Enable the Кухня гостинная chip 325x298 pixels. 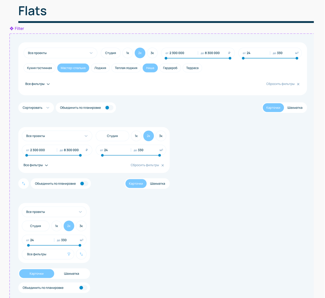39,68
